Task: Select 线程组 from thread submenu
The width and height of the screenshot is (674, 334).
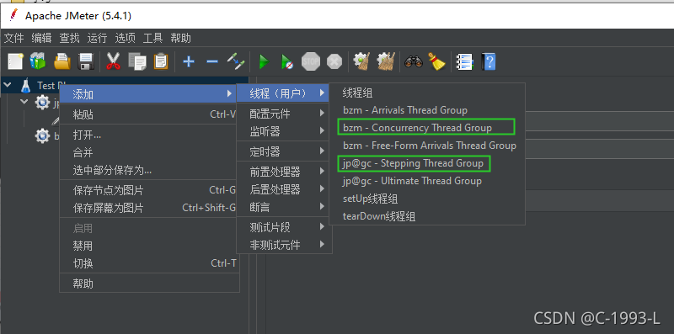Action: [427, 93]
